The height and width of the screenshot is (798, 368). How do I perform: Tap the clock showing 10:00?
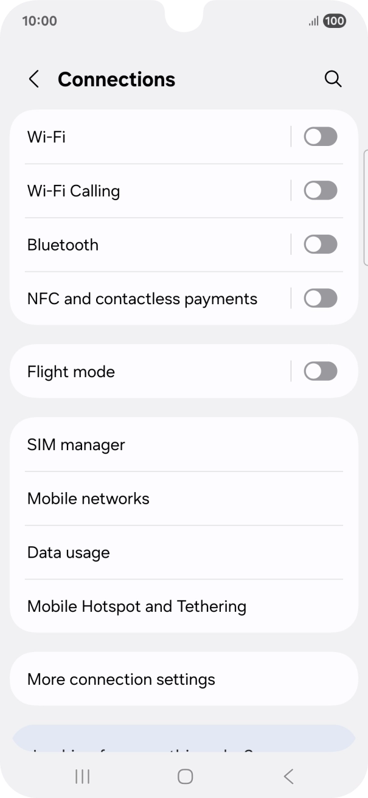(38, 21)
